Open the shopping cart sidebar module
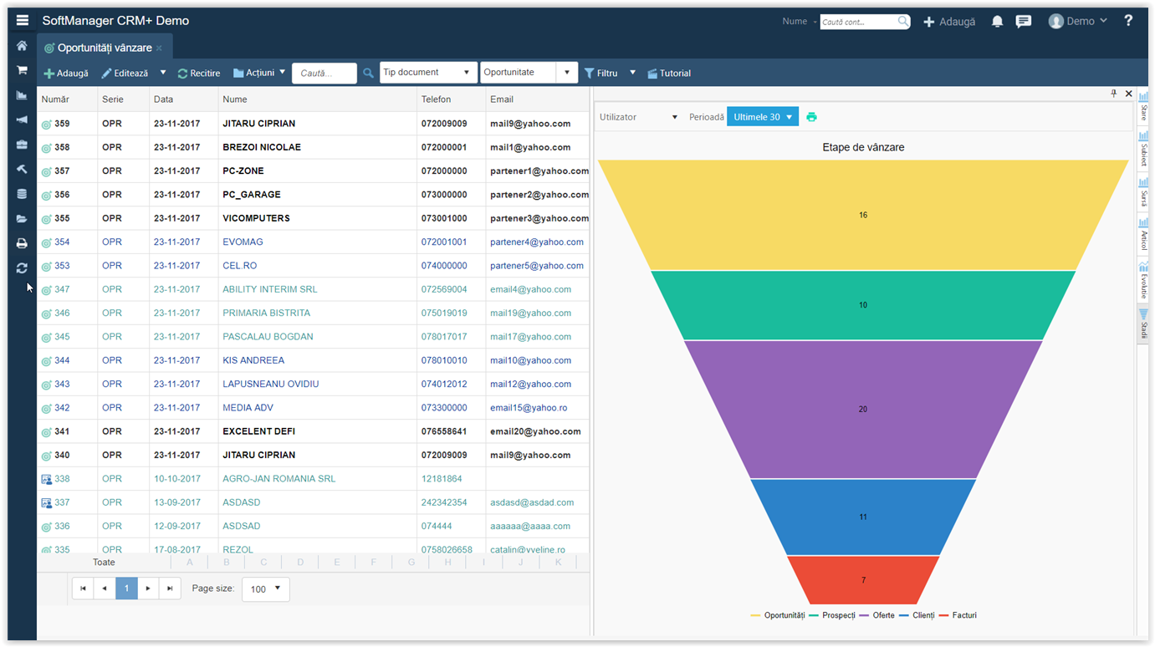 point(22,70)
